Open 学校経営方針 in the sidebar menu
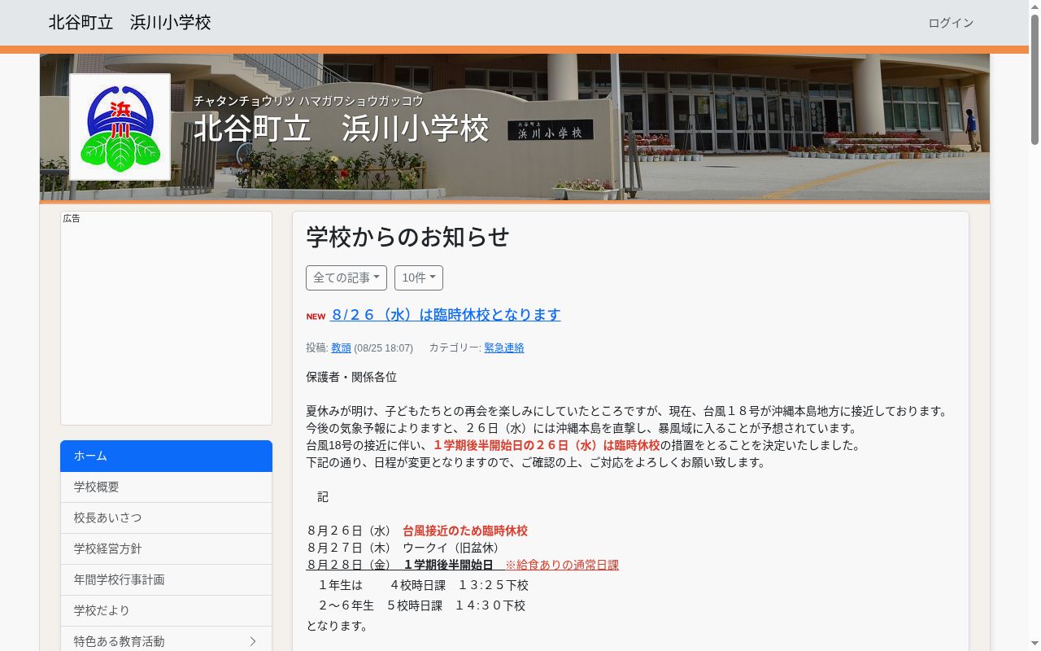1041x651 pixels. tap(166, 548)
